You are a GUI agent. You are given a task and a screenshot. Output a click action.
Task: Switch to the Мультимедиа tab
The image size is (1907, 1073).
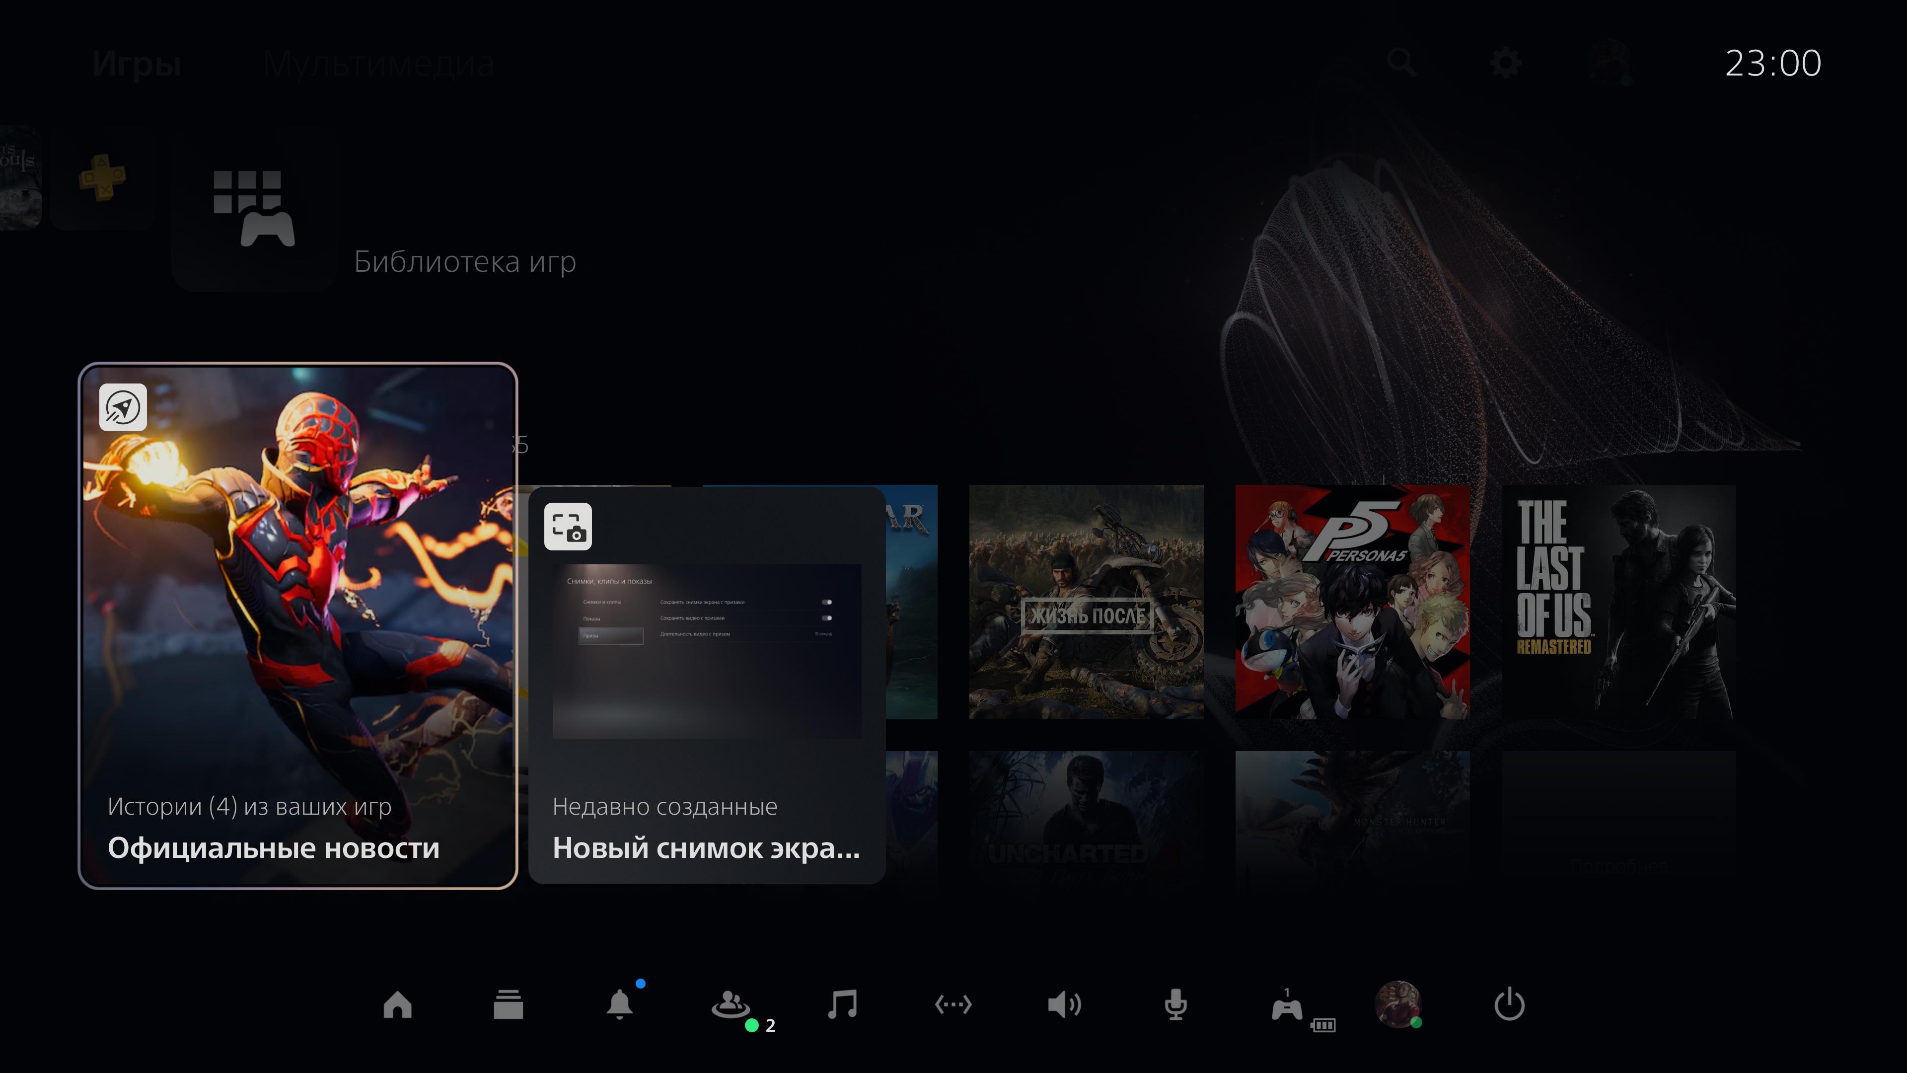(378, 64)
